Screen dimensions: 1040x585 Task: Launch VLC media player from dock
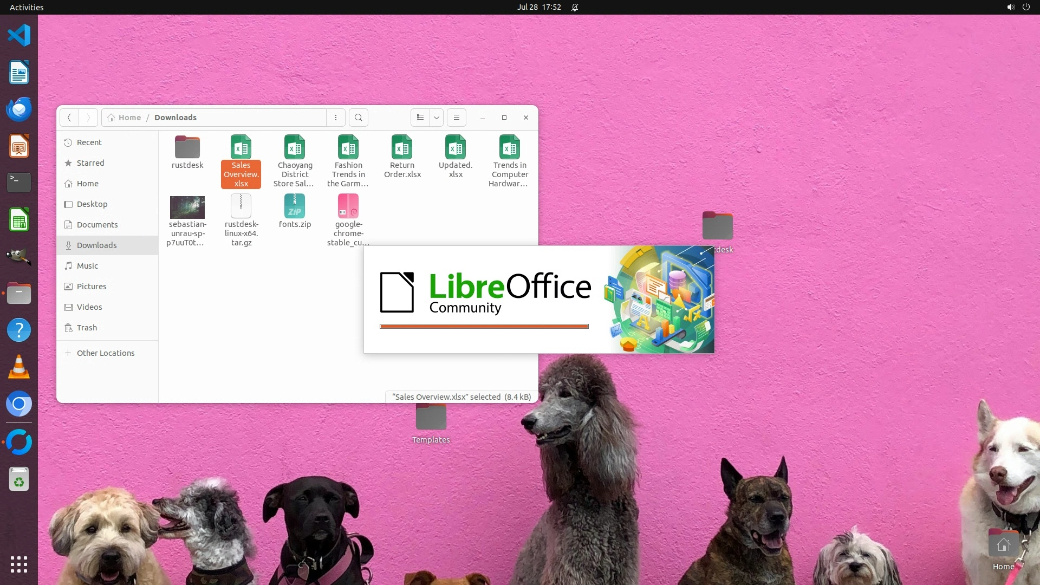click(x=19, y=367)
